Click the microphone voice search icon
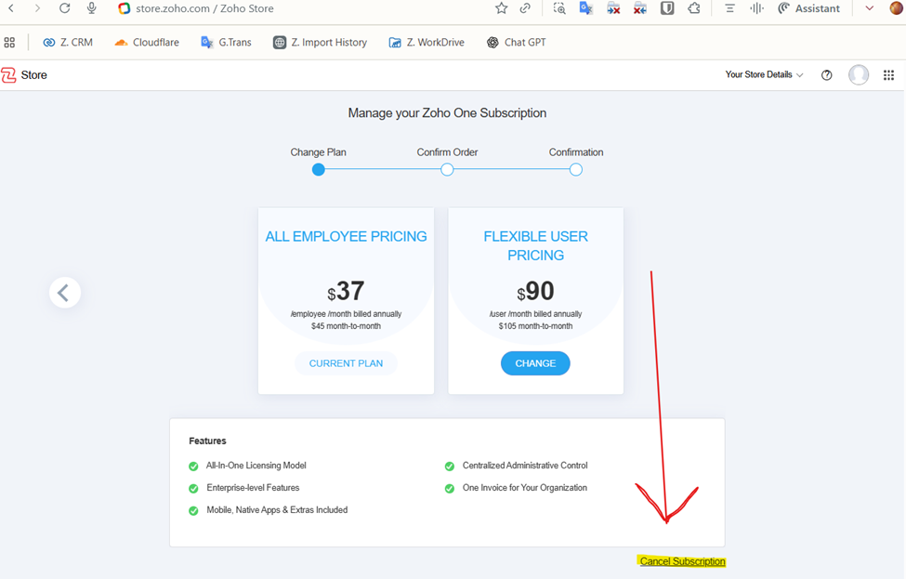906x579 pixels. pos(91,8)
